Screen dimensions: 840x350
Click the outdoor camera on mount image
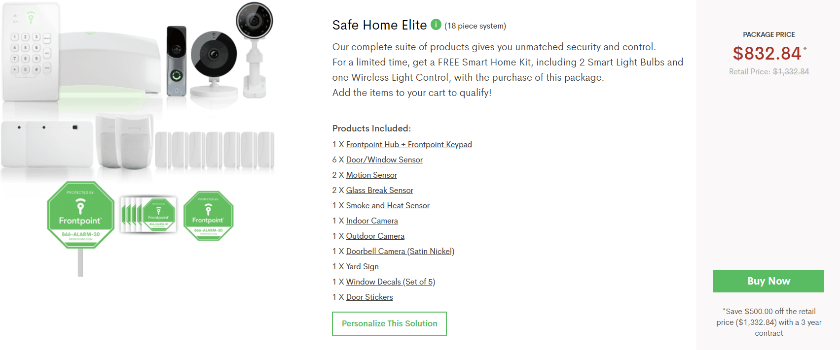pos(254,44)
